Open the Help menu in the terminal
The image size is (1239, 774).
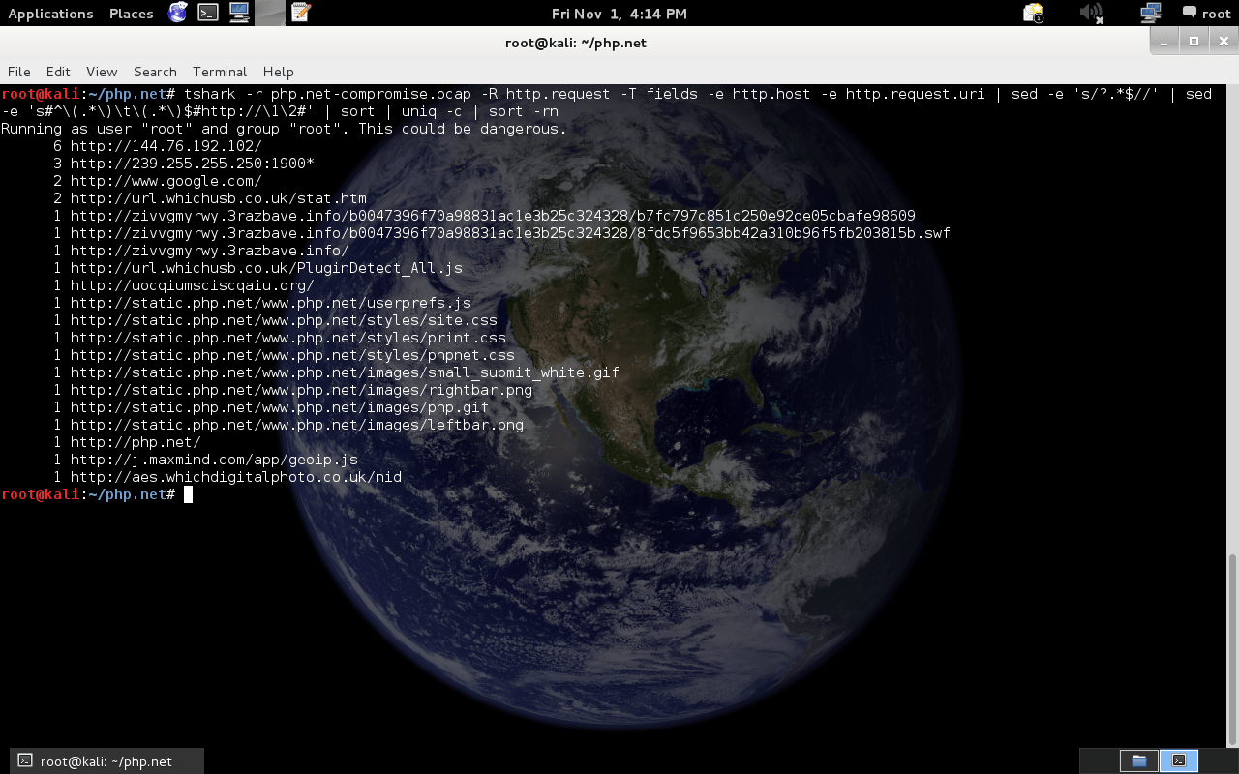[x=278, y=72]
